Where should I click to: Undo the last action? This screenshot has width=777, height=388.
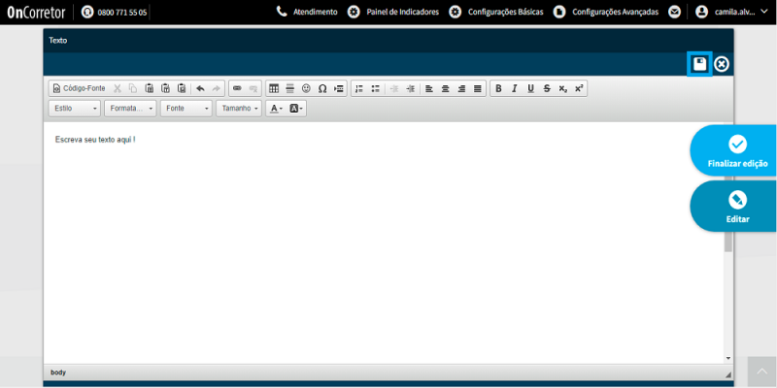click(200, 88)
